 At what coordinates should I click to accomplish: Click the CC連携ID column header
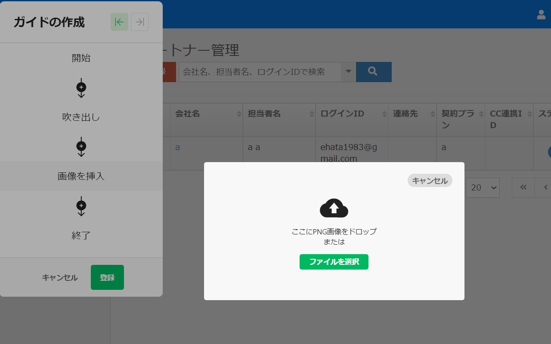(x=509, y=120)
